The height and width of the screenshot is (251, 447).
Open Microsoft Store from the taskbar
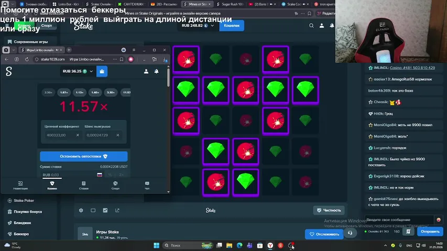(260, 245)
